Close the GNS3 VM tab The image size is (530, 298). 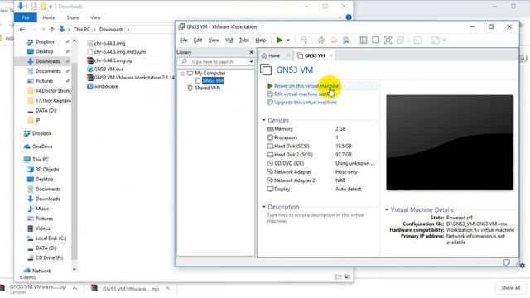pos(330,55)
